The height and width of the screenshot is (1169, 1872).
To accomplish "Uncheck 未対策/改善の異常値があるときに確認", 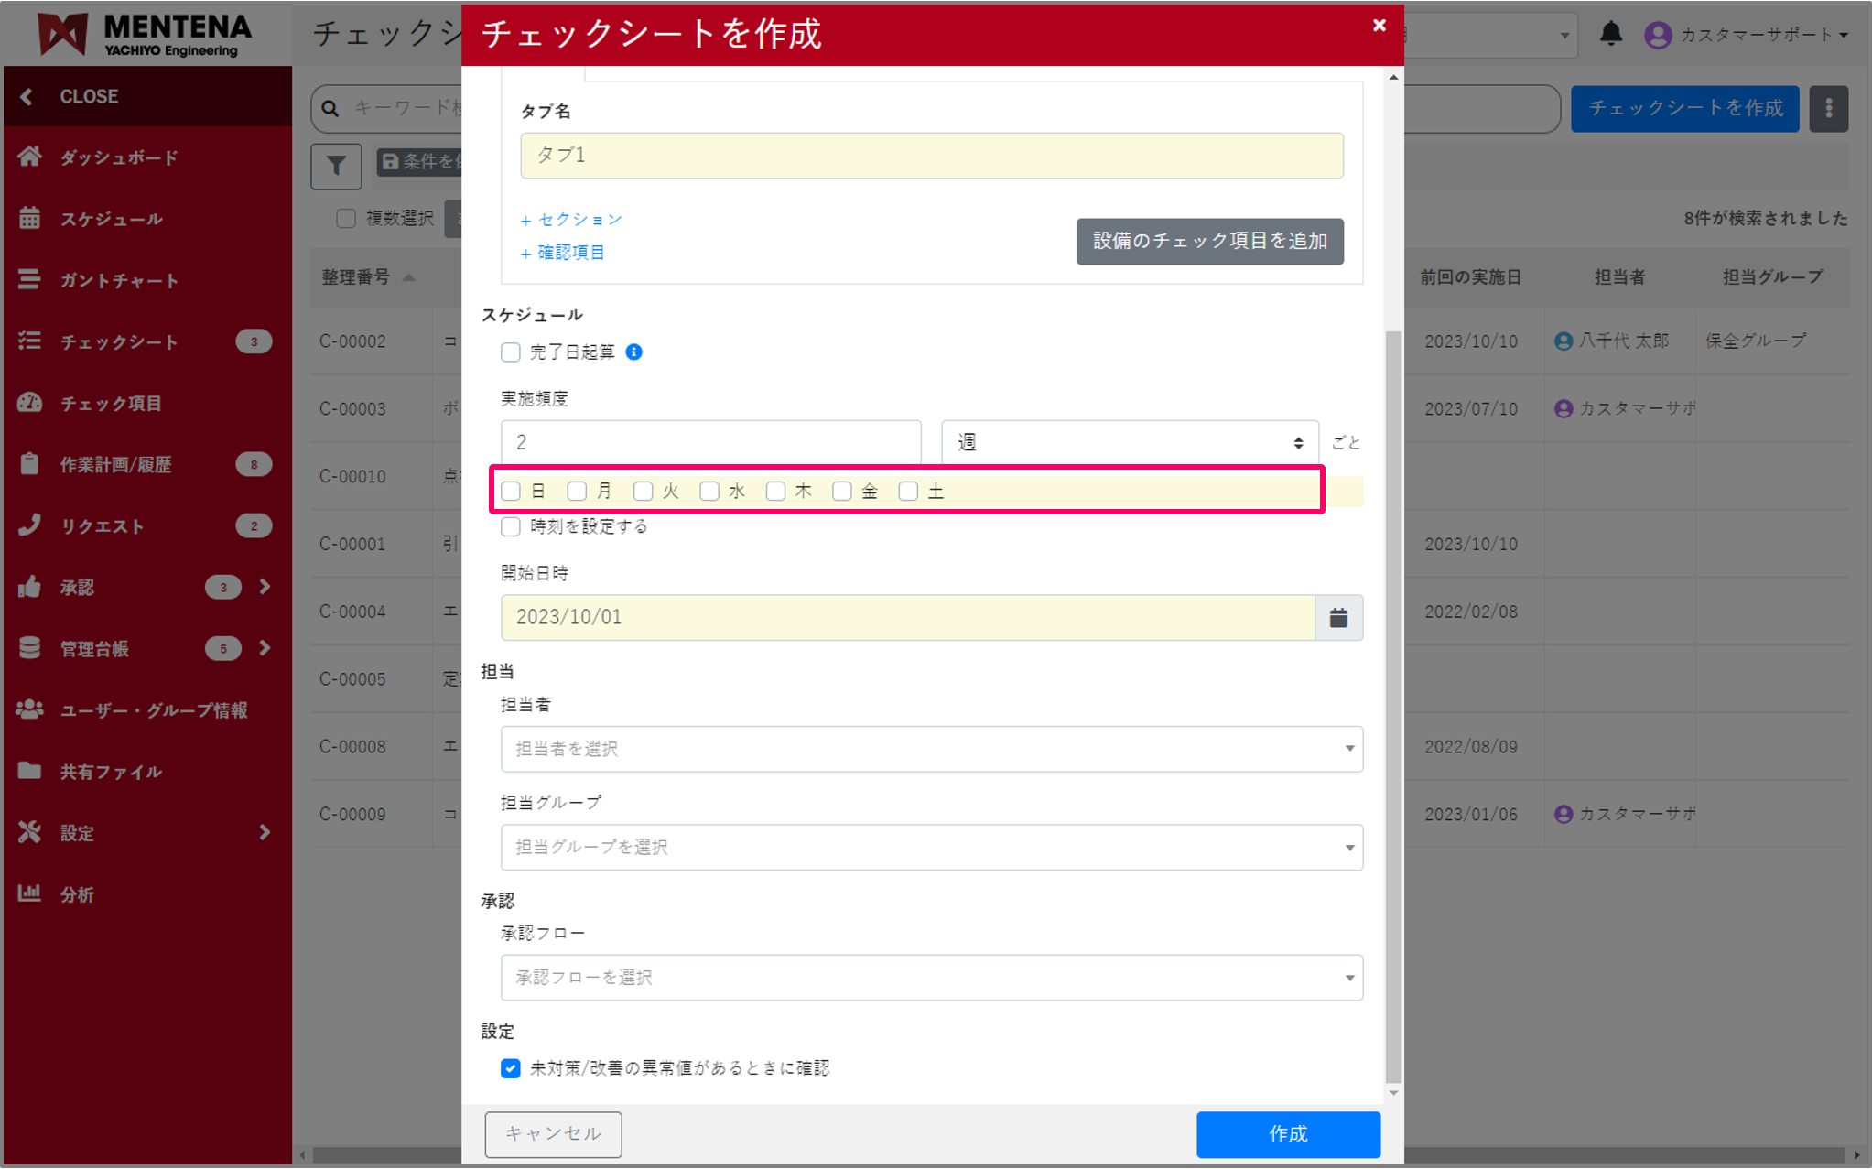I will pyautogui.click(x=510, y=1067).
